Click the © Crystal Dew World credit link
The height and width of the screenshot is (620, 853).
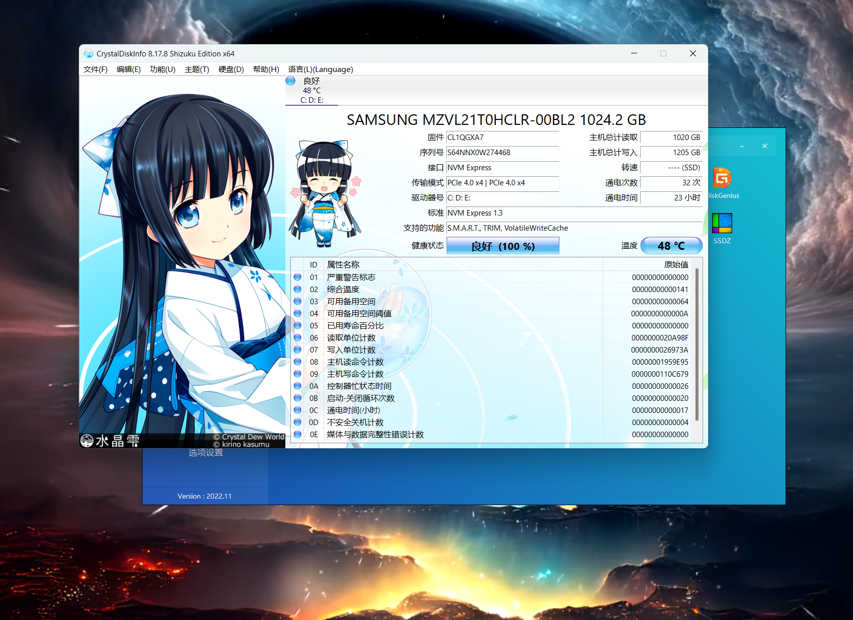[x=249, y=437]
